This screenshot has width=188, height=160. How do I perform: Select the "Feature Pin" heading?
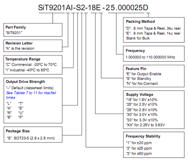click(136, 69)
